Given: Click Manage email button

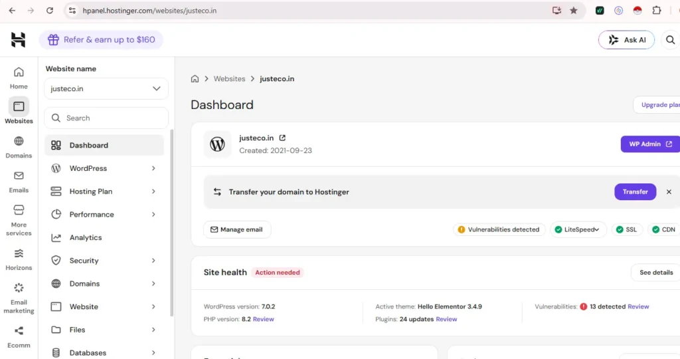Looking at the screenshot, I should (x=237, y=229).
